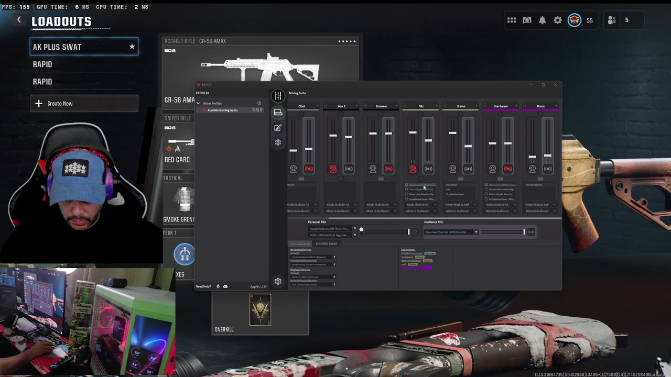Viewport: 671px width, 377px height.
Task: Open the Aux 2 channel header dropdown
Action: 357,106
